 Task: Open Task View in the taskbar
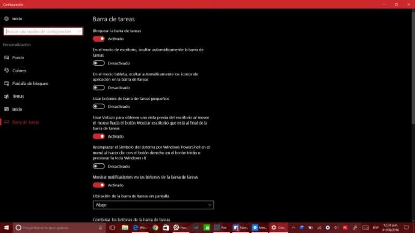[x=112, y=228]
